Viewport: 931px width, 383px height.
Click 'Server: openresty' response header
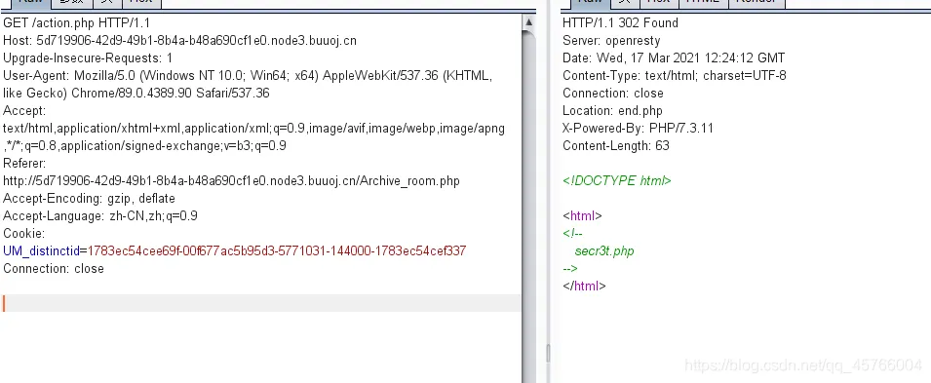[x=611, y=41]
